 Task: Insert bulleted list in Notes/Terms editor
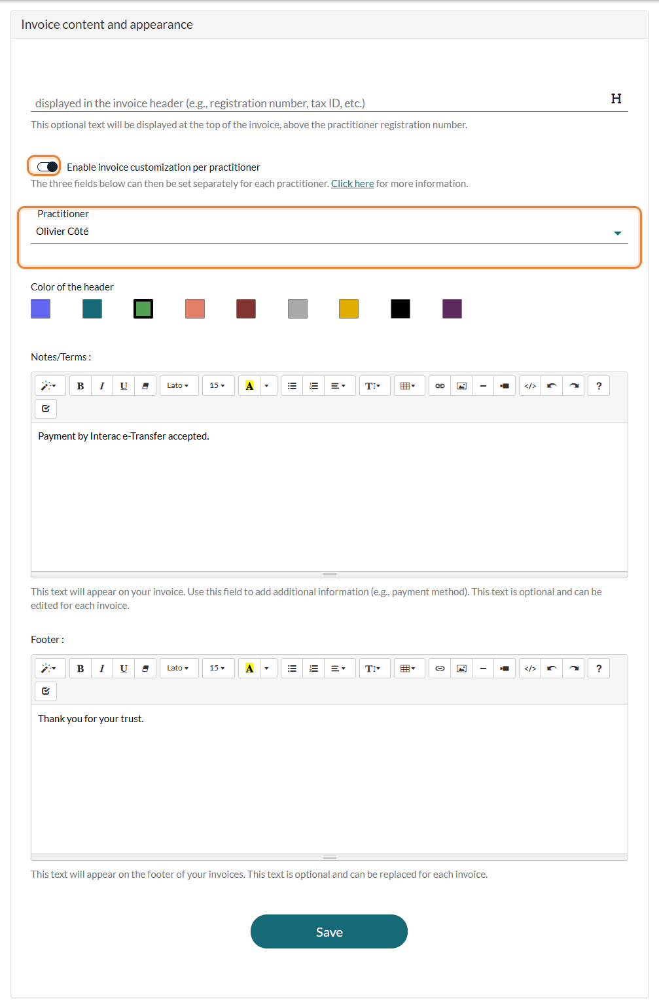(292, 386)
